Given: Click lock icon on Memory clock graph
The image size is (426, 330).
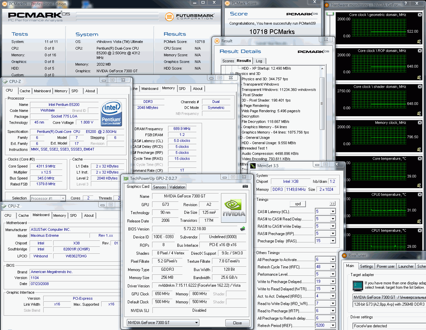Looking at the screenshot, I should (419, 150).
